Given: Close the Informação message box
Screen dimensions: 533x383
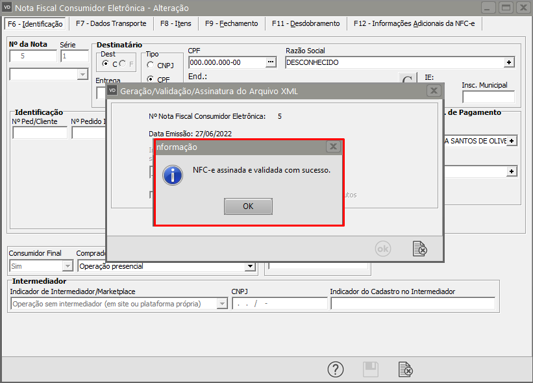Looking at the screenshot, I should [x=333, y=147].
